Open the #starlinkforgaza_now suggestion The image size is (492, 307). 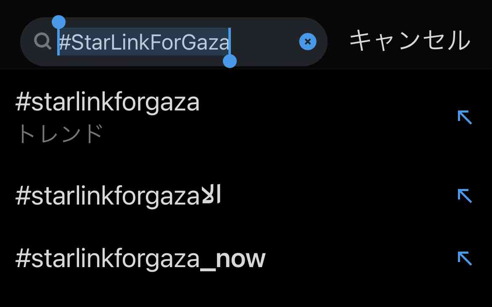[x=246, y=258]
